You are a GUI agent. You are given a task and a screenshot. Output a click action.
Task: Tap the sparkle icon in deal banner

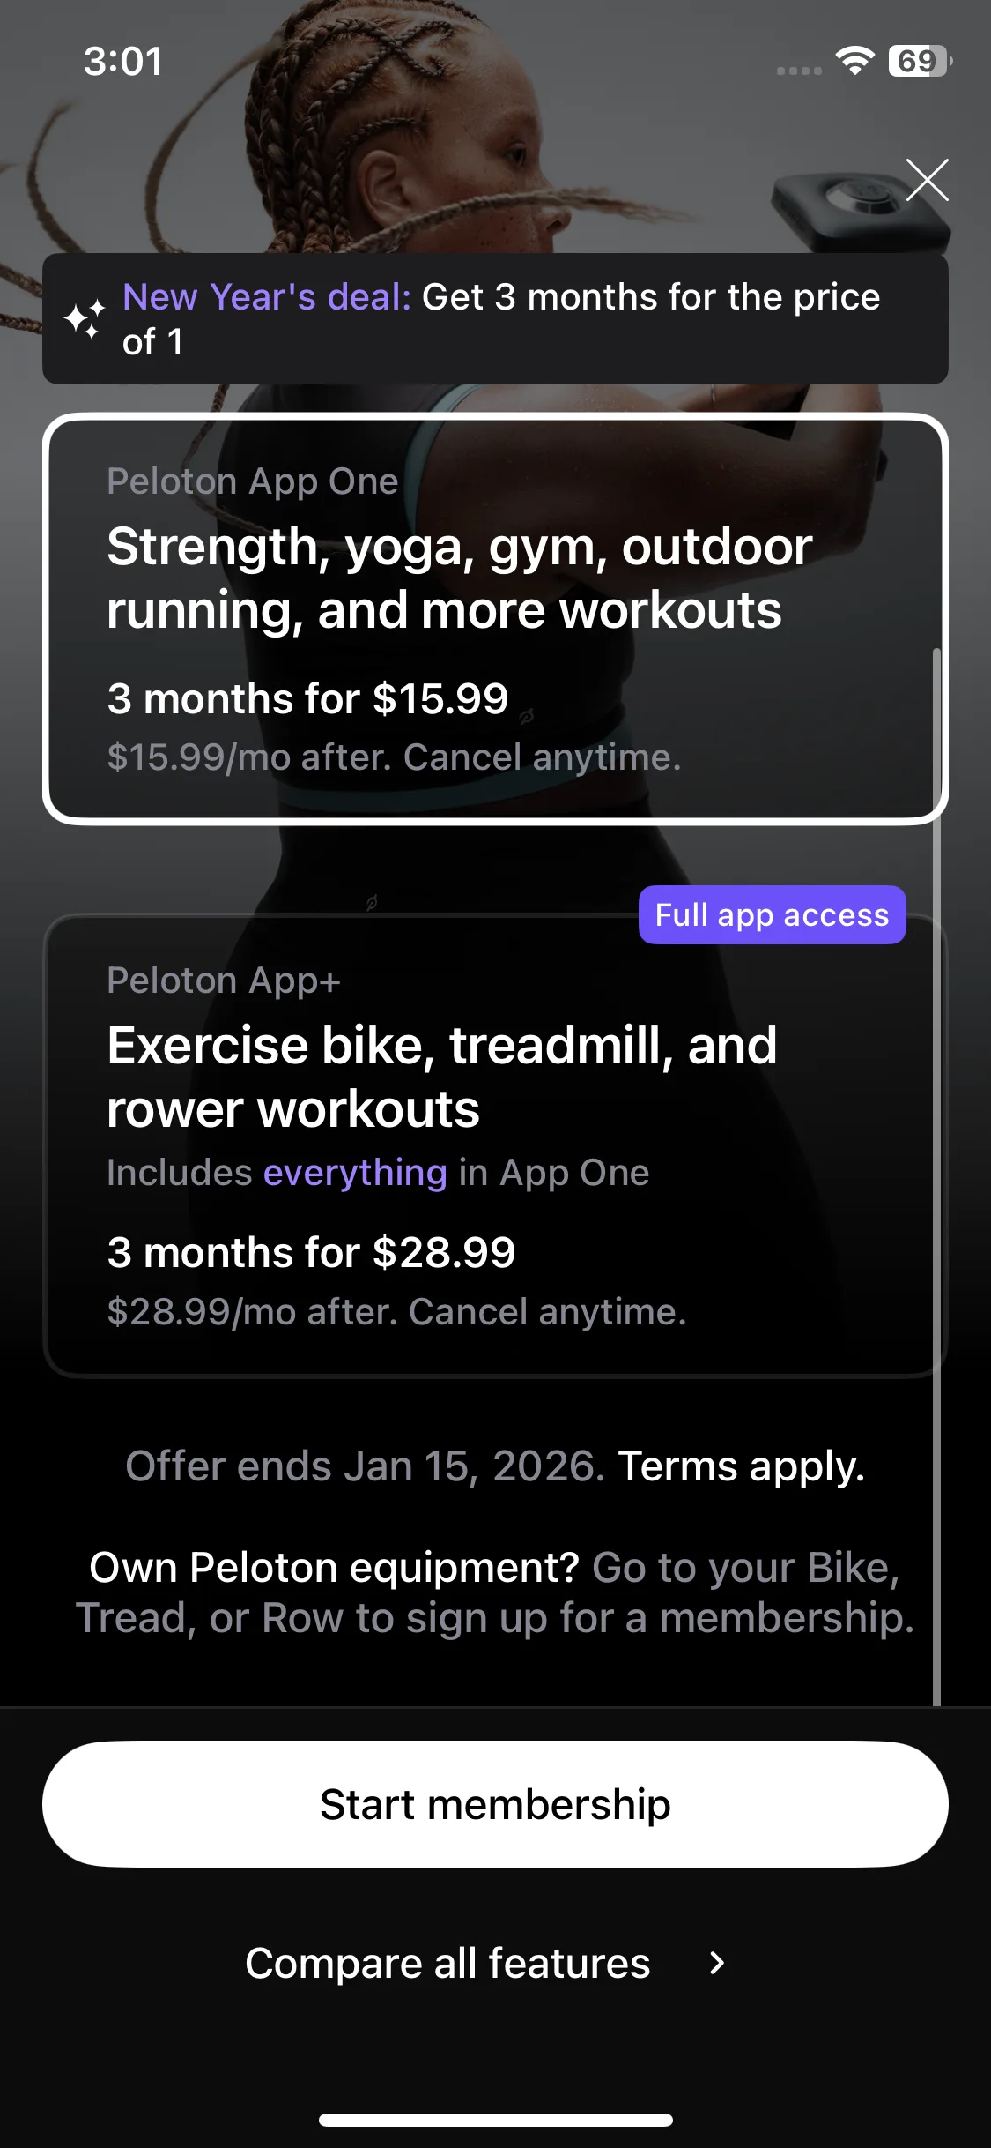click(x=85, y=318)
